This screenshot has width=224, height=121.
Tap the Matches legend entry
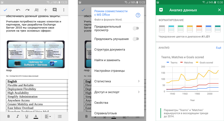186,62
